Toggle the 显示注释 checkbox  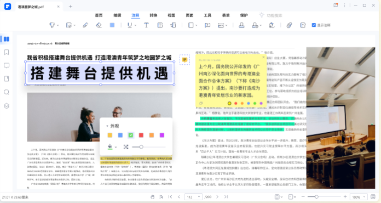click(x=314, y=25)
